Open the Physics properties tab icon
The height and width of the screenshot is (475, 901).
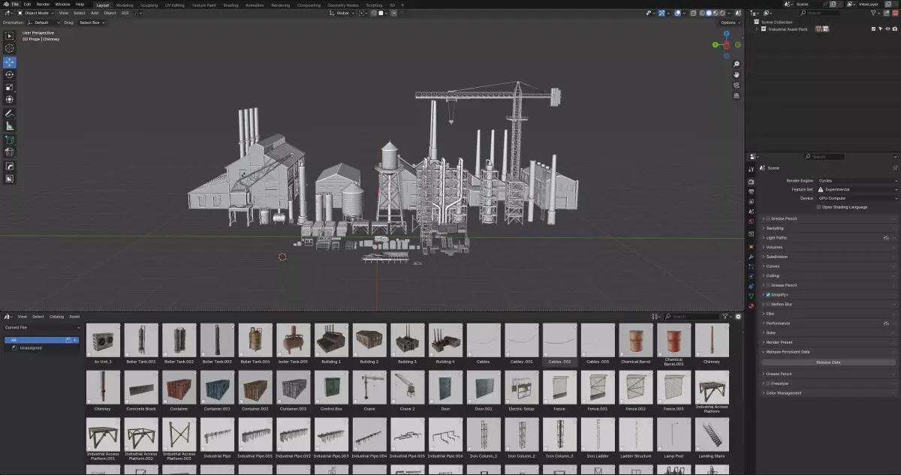[751, 276]
